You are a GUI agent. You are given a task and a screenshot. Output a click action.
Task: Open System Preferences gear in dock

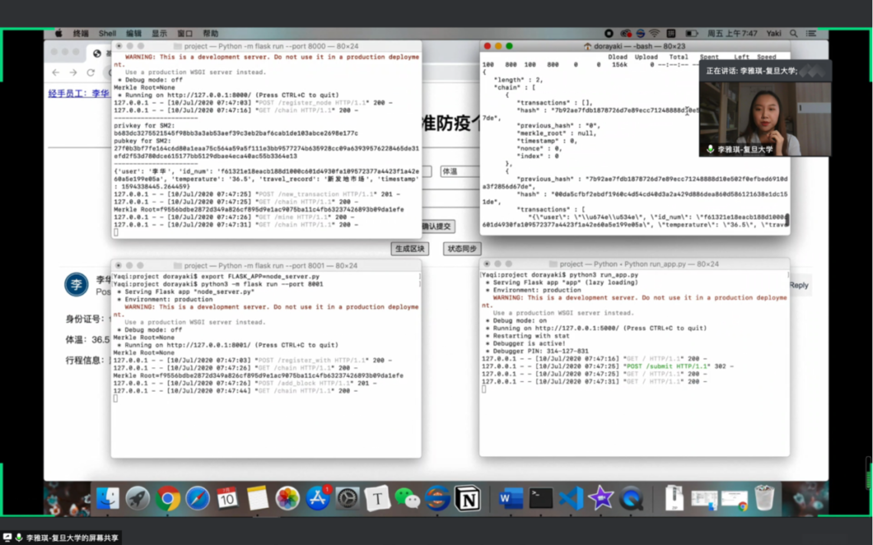click(x=347, y=498)
